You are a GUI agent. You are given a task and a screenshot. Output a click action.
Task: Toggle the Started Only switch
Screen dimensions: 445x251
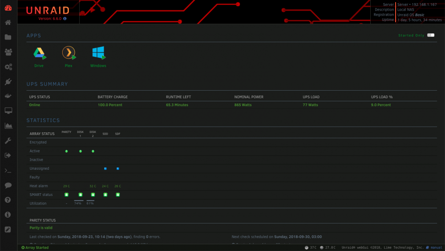[431, 35]
